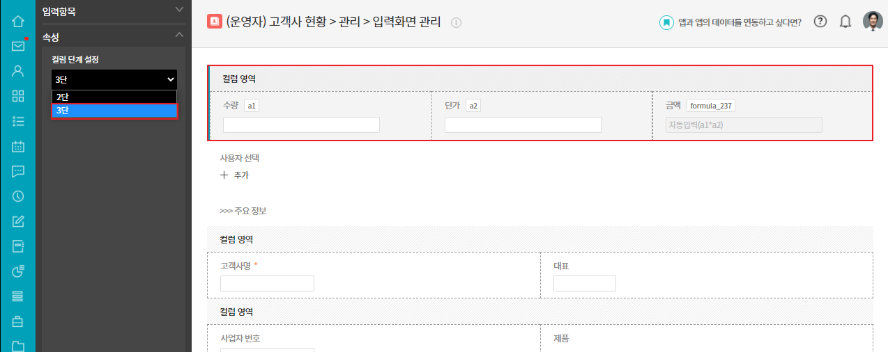Click the + 추가 button under 사용자 선택
888x352 pixels.
234,175
